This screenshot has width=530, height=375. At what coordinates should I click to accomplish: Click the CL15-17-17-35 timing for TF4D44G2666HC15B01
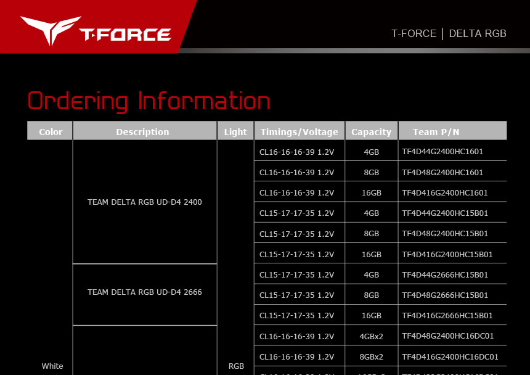297,274
